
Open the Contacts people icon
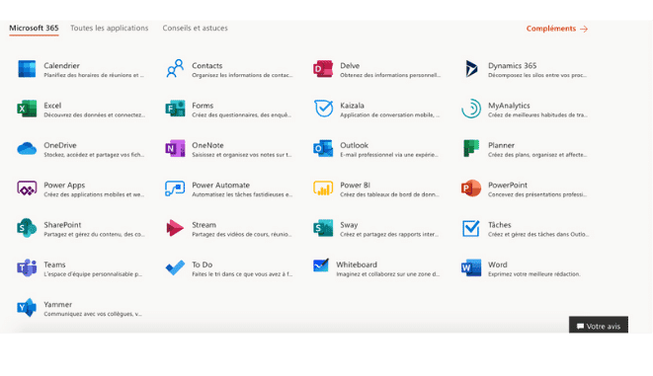[175, 69]
